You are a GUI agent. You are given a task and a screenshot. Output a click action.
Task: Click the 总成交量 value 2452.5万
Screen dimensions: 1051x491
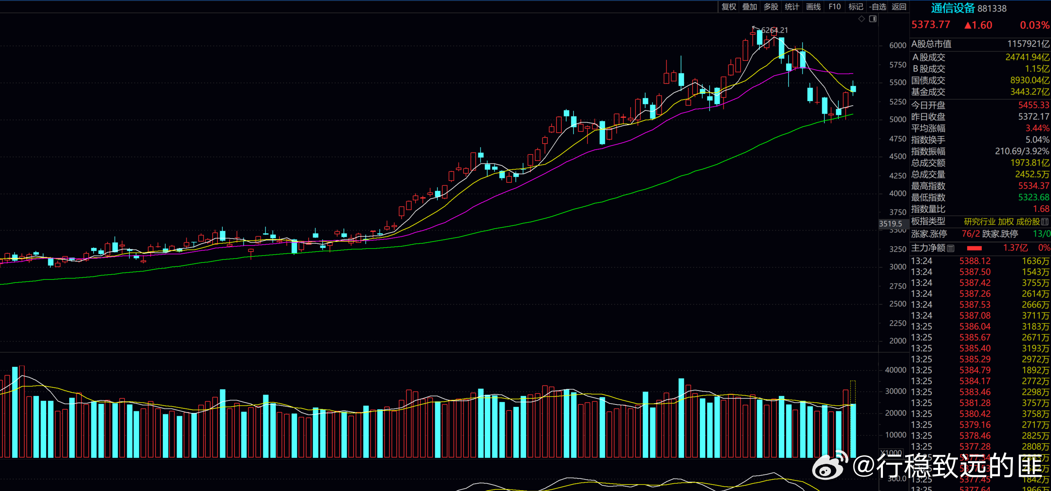pos(1032,174)
